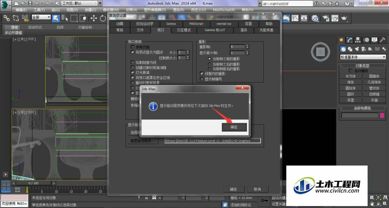Screen dimensions: 389x208
Task: Select 当前帧之后的重影 radio option
Action: click(x=210, y=64)
